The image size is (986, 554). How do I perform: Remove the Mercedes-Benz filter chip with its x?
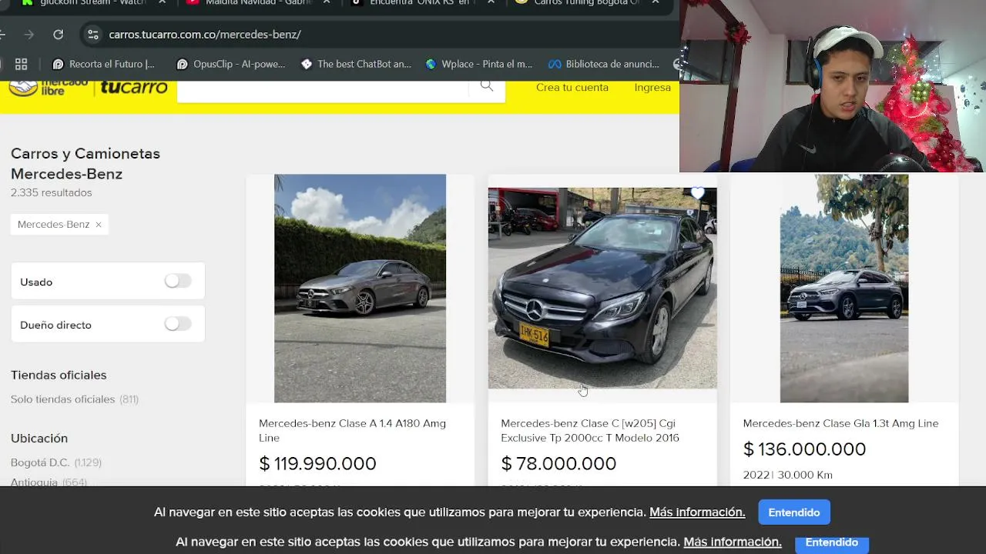(x=99, y=225)
